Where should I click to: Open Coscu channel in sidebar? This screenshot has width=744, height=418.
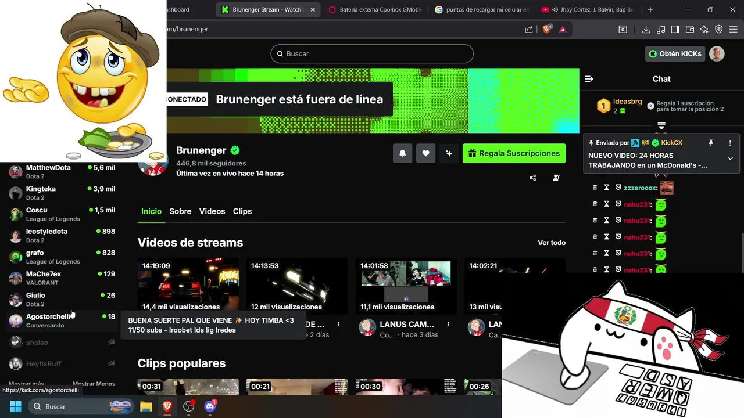[x=62, y=214]
